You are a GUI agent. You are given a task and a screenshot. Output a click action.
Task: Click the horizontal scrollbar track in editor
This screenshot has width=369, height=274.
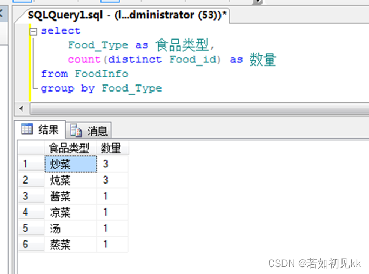pos(199,109)
